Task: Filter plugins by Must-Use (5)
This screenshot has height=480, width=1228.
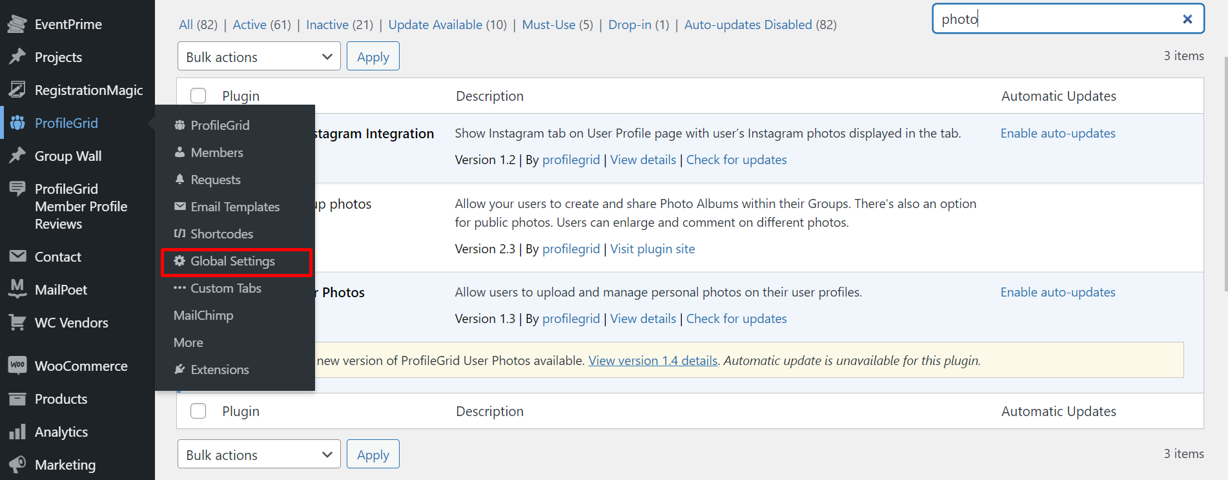Action: [x=557, y=25]
